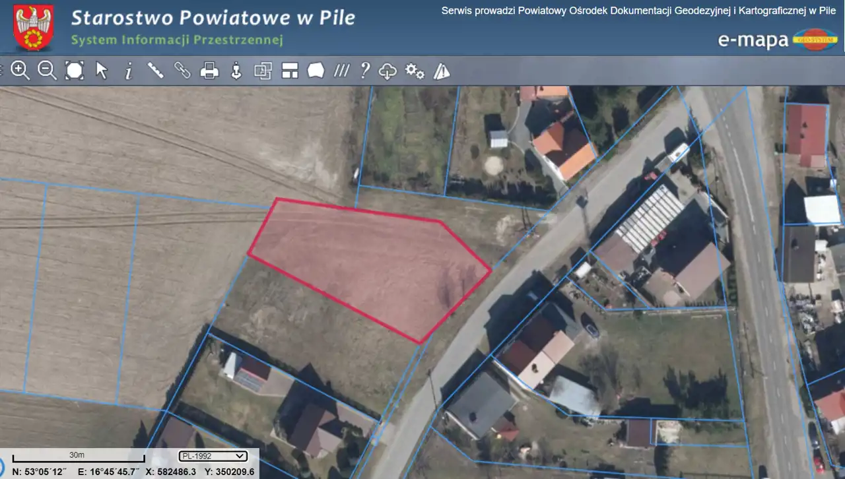Click the zoom out magnifier tool

click(47, 71)
